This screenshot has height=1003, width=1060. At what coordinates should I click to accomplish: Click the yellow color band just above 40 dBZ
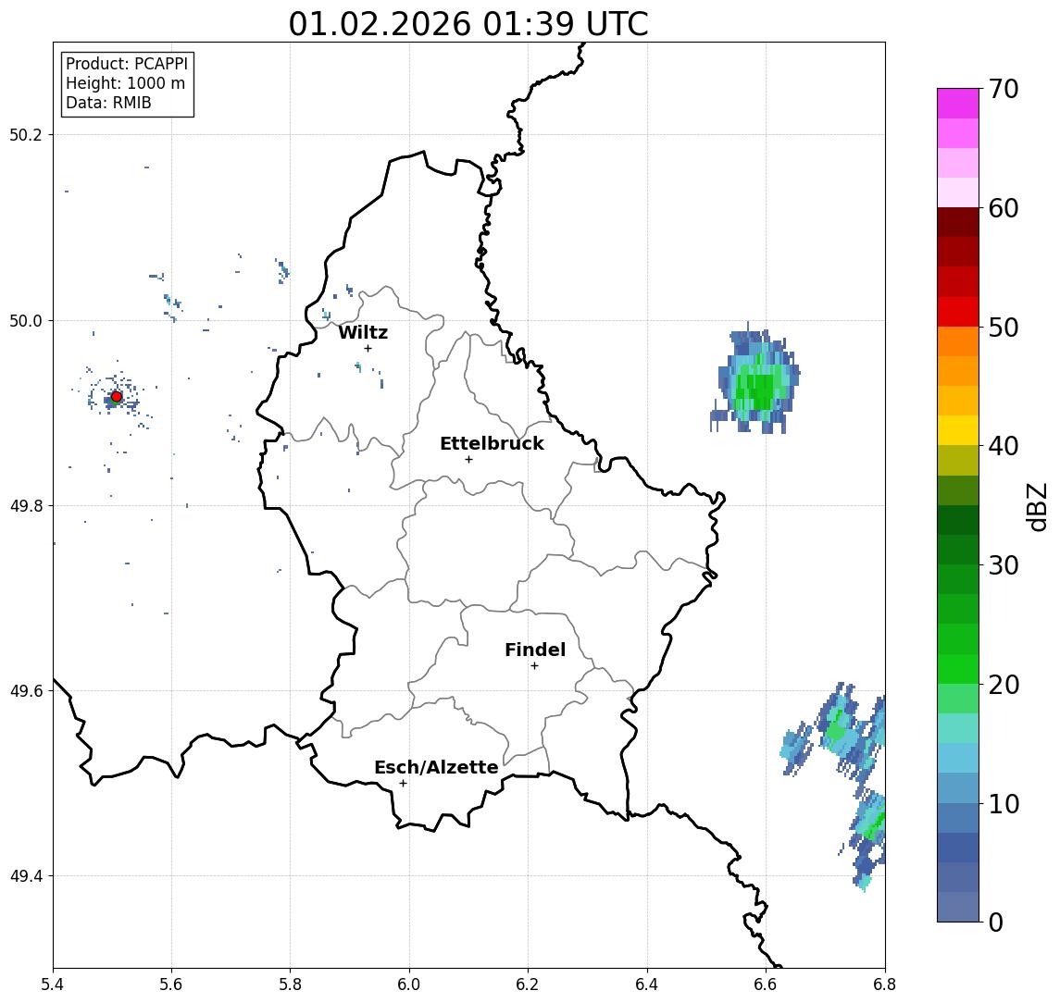tap(958, 430)
